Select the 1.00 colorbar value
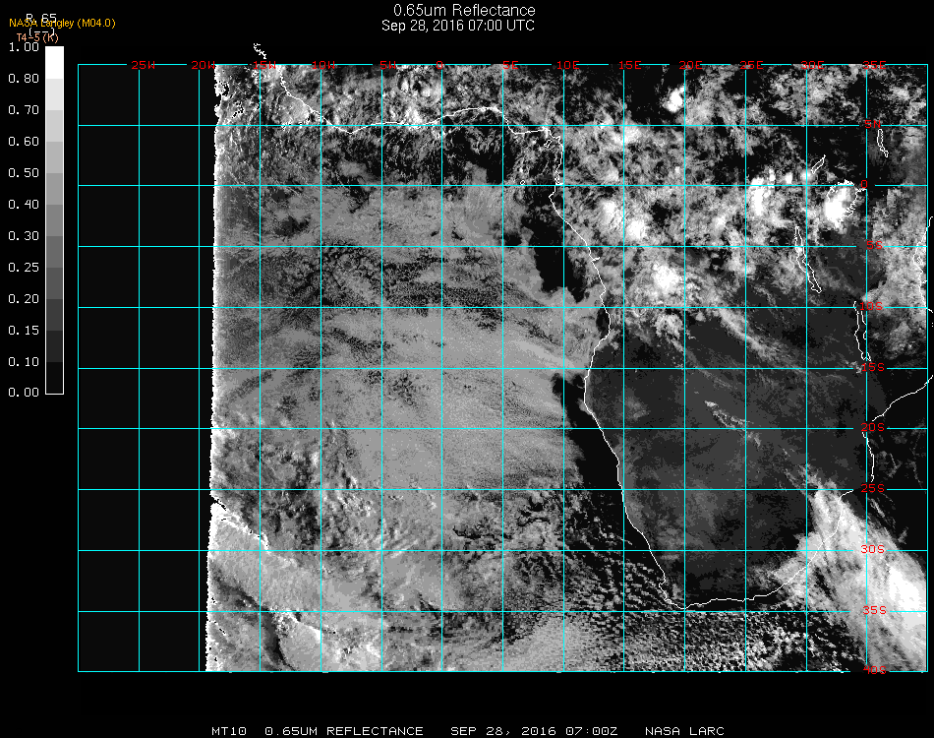This screenshot has width=934, height=738. 24,47
